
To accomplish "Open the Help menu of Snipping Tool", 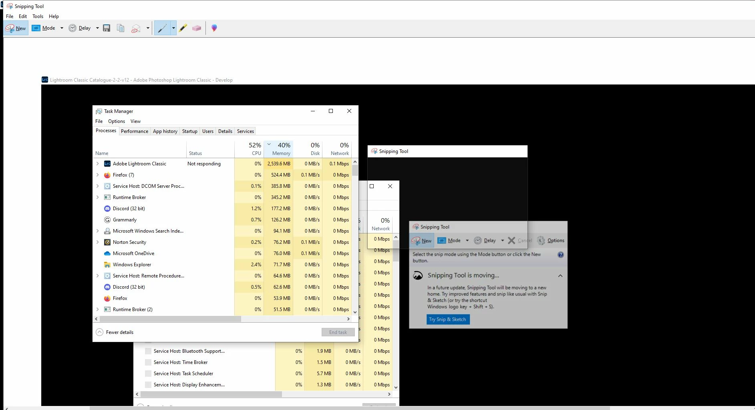I will (54, 16).
